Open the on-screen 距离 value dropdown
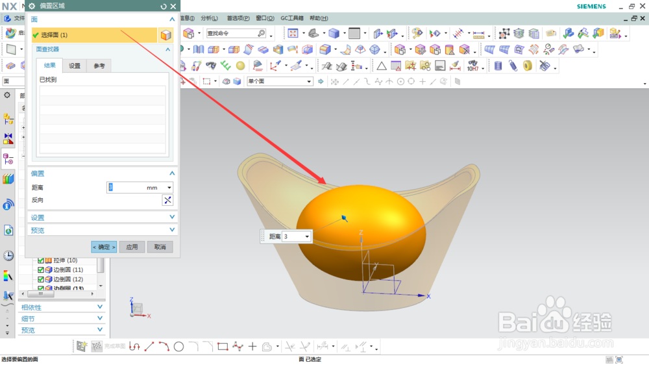Image resolution: width=649 pixels, height=365 pixels. [x=307, y=236]
